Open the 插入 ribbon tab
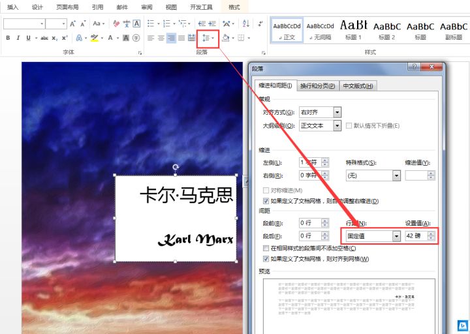Viewport: 470px width, 334px height. coord(12,7)
